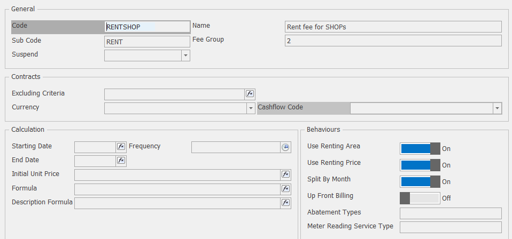The width and height of the screenshot is (512, 239).
Task: Expand the Suspend dropdown
Action: coord(185,55)
